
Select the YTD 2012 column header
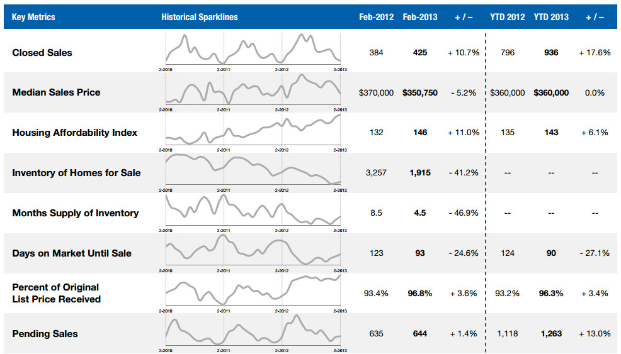click(x=508, y=17)
